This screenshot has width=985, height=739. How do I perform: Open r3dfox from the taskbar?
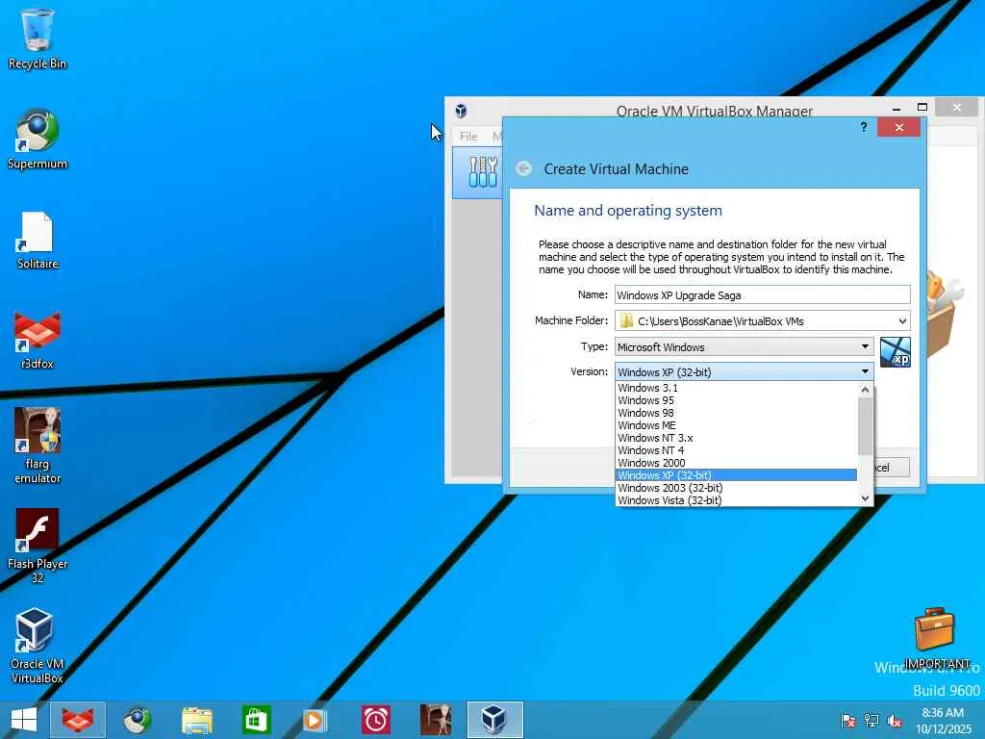(77, 720)
